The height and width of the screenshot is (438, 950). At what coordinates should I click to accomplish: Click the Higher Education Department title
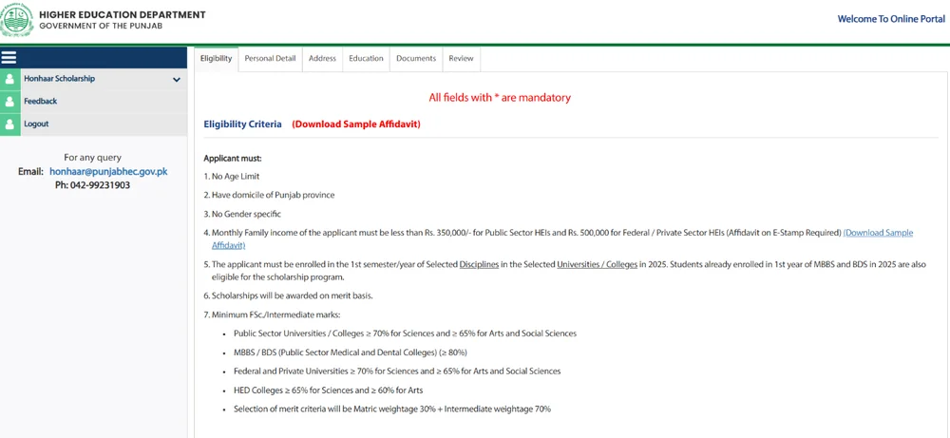click(x=123, y=14)
